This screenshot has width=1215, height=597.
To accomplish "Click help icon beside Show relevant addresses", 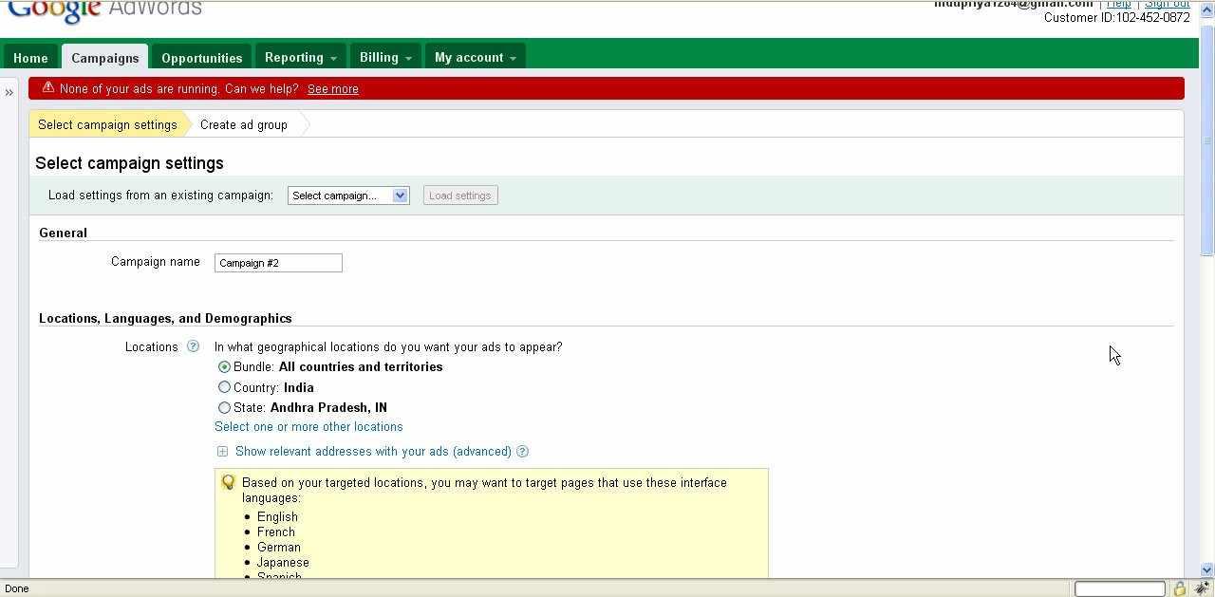I will (x=522, y=452).
